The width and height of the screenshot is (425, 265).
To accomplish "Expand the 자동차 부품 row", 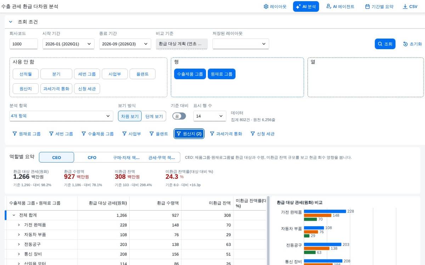I will click(19, 235).
